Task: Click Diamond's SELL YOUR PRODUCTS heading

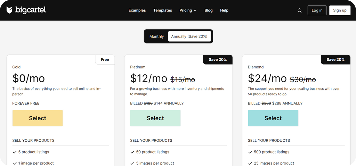Action: [x=269, y=141]
